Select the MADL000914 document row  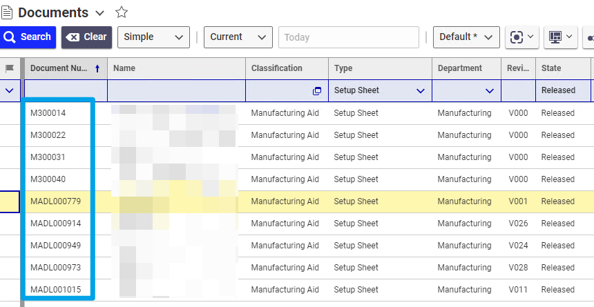56,224
